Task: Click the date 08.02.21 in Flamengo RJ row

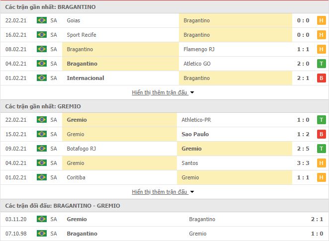Action: pos(16,49)
